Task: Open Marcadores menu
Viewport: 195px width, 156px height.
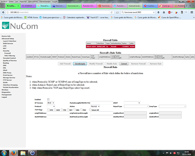Action: [33, 2]
